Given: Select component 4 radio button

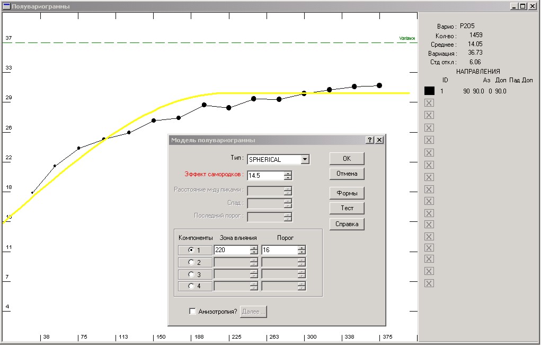Looking at the screenshot, I should coord(191,286).
